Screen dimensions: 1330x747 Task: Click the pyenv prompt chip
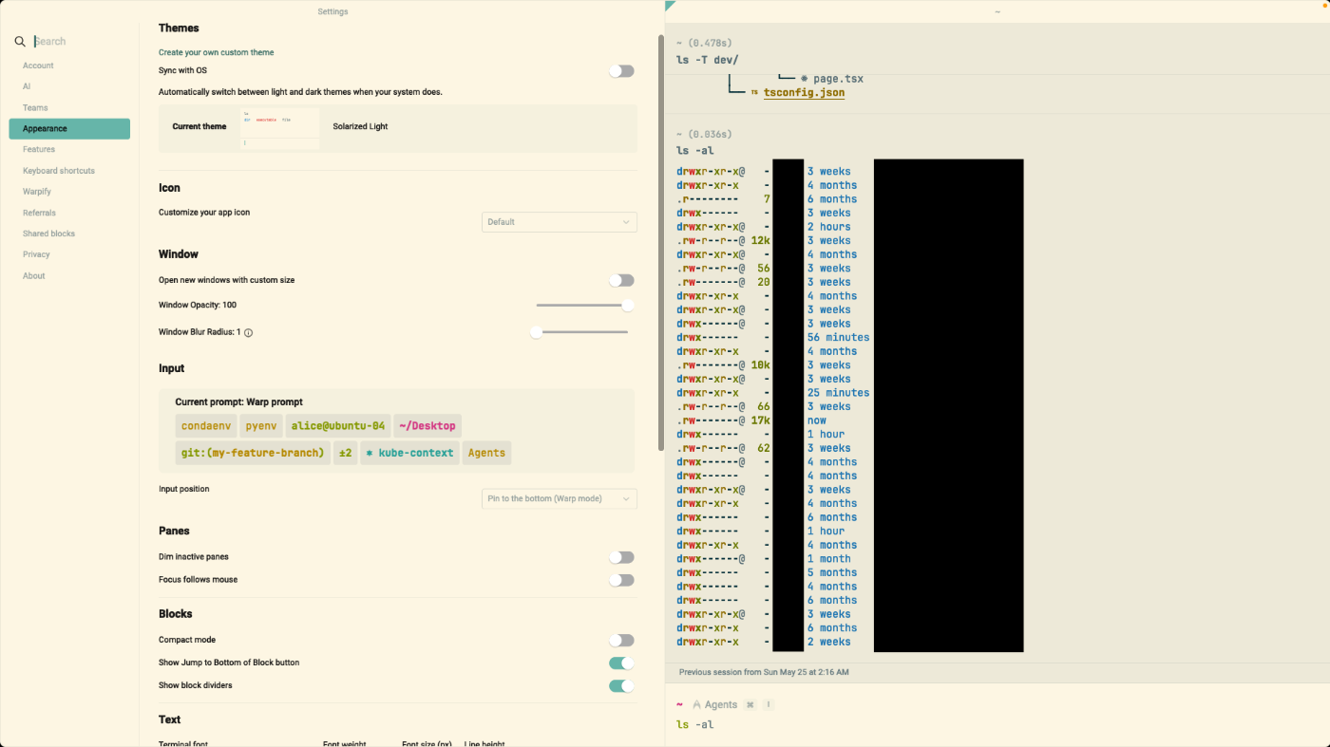pos(261,426)
